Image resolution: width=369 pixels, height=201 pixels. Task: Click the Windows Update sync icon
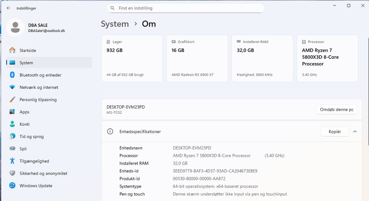12,186
